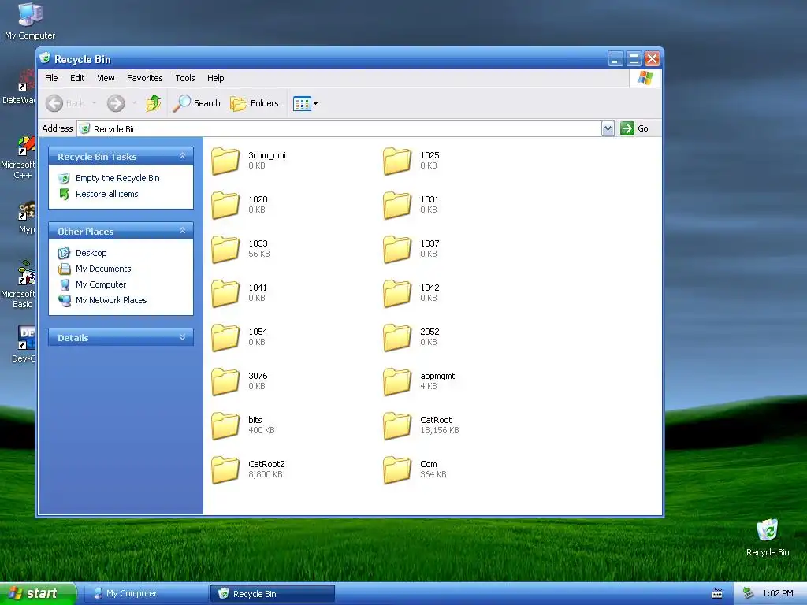Viewport: 807px width, 605px height.
Task: Collapse the Other Places panel
Action: click(182, 231)
